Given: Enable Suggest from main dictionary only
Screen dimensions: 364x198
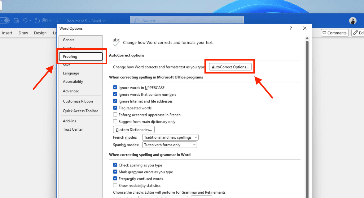Looking at the screenshot, I should point(115,122).
